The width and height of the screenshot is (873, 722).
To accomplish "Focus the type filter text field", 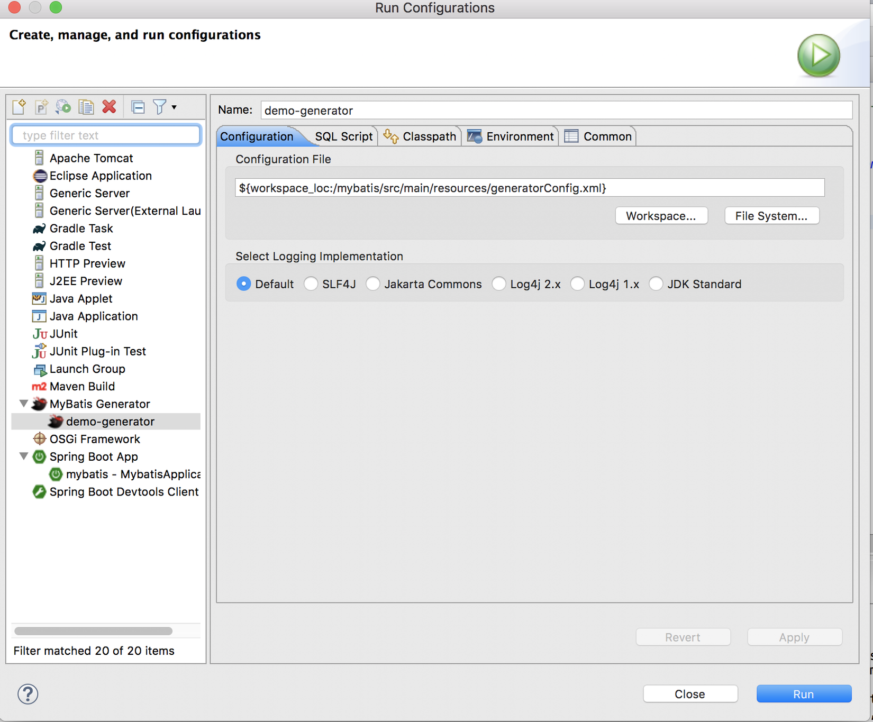I will point(106,135).
